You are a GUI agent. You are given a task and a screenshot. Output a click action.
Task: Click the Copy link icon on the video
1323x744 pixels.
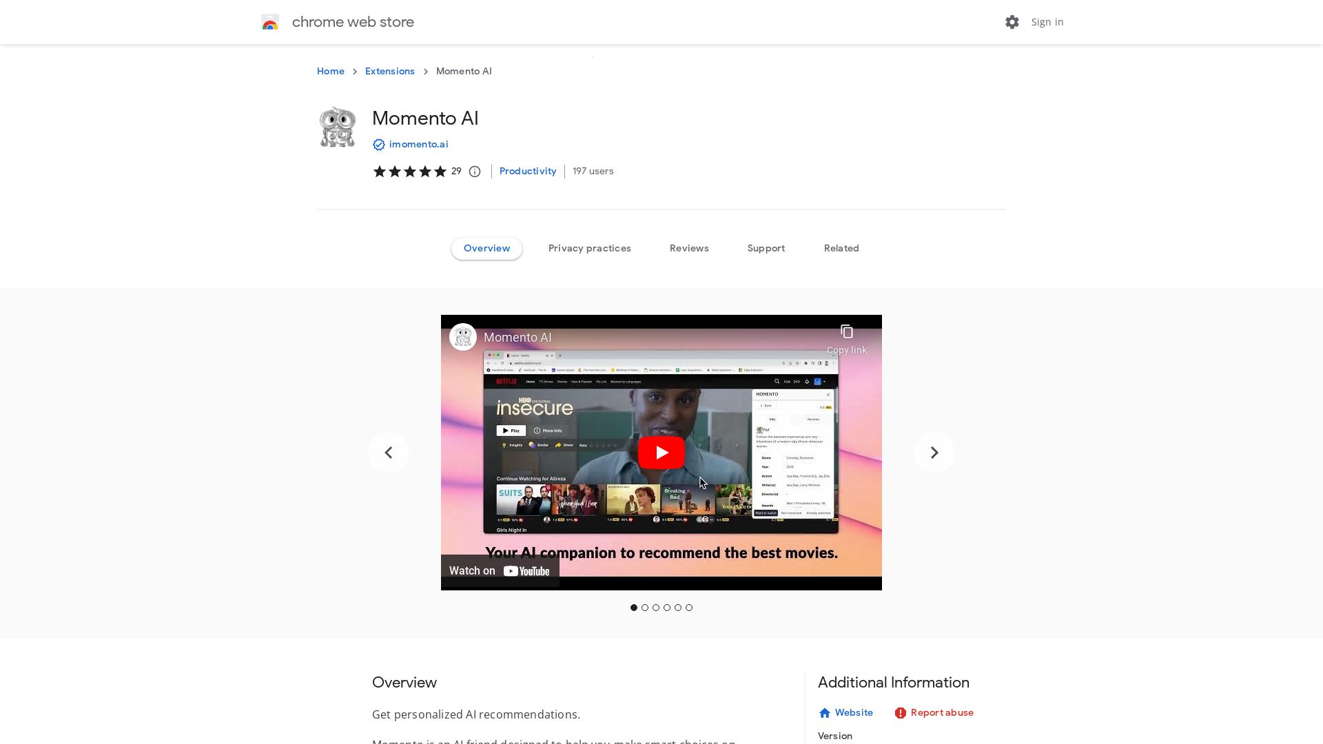pyautogui.click(x=846, y=331)
